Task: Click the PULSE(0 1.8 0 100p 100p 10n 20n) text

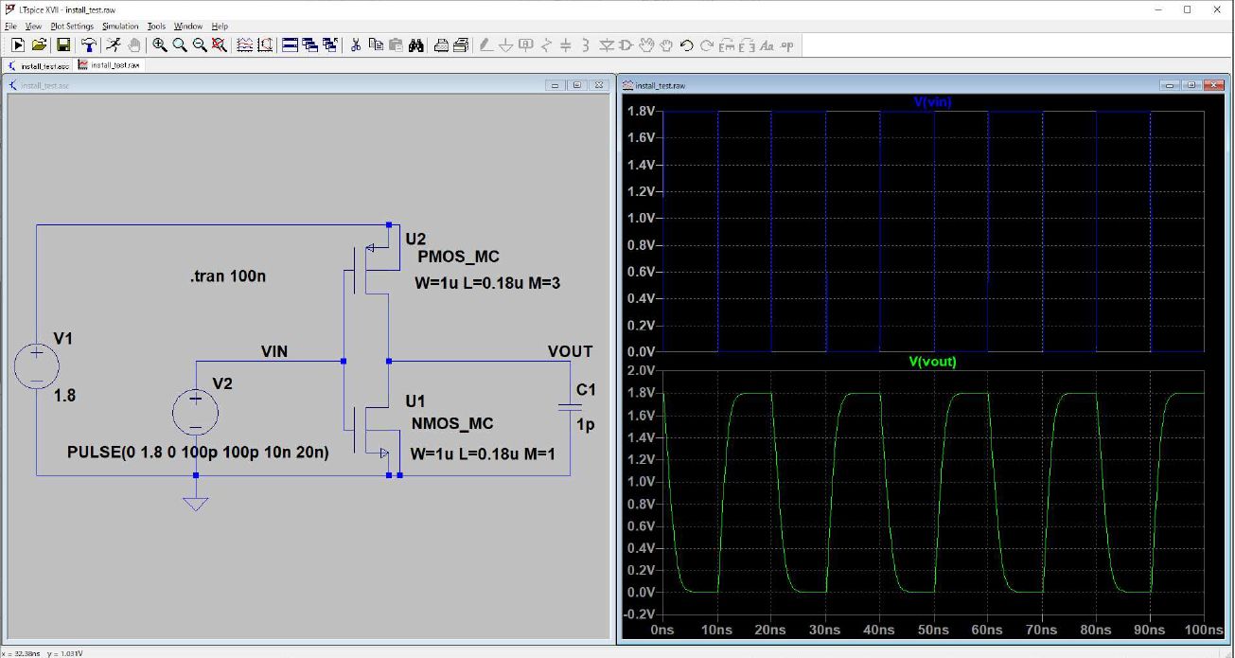Action: [x=199, y=453]
